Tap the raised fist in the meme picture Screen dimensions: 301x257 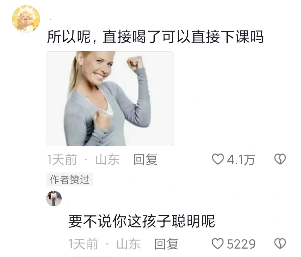tap(135, 63)
